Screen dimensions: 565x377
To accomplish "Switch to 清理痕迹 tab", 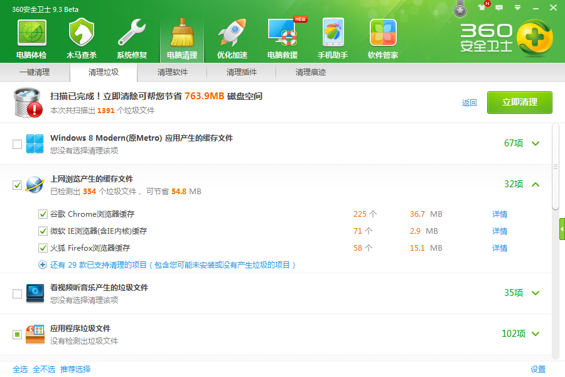I will click(311, 72).
